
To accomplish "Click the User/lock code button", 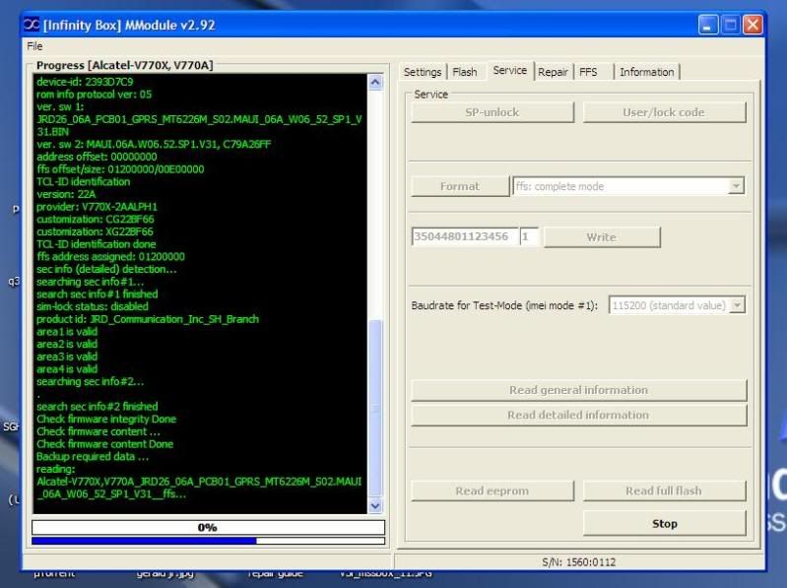I will [x=663, y=112].
